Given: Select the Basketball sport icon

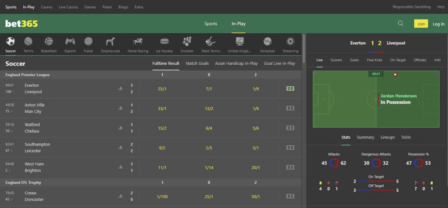Looking at the screenshot, I should tap(49, 42).
